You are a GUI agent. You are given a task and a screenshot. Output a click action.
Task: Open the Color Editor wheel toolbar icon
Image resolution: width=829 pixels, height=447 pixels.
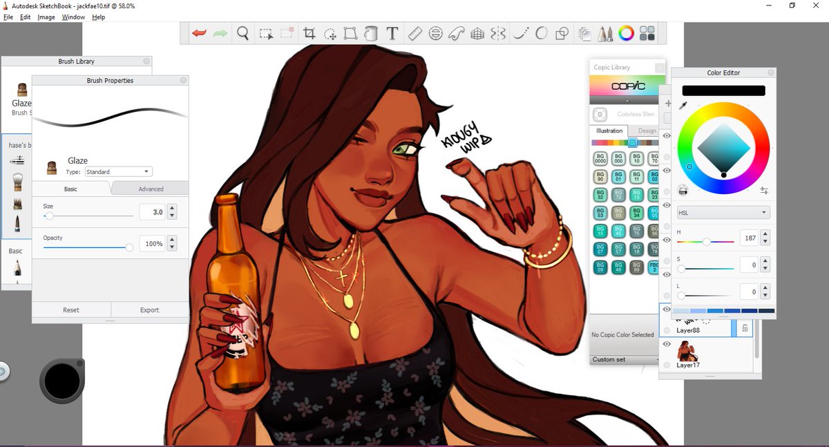click(x=627, y=32)
